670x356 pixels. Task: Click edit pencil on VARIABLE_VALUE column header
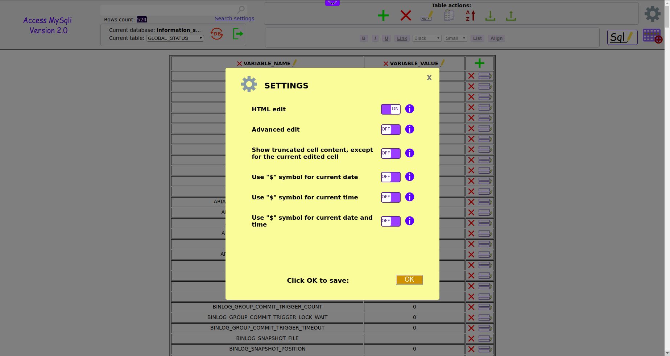tap(442, 63)
